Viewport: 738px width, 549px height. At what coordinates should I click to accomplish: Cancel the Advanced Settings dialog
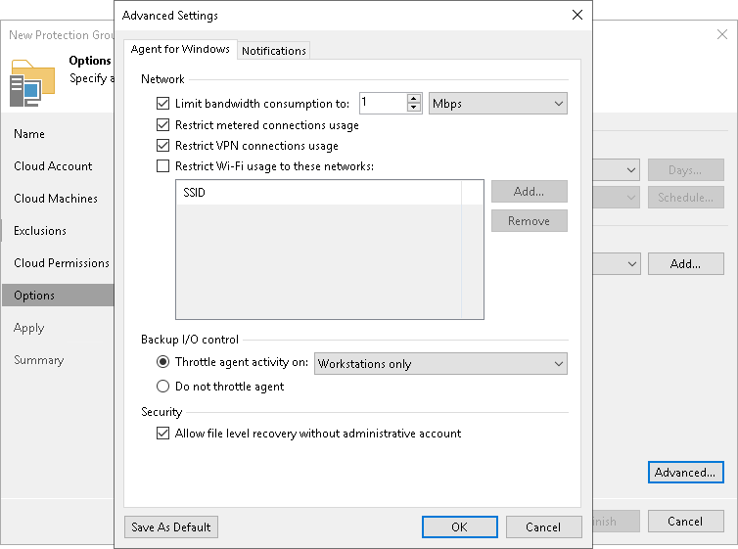point(543,526)
